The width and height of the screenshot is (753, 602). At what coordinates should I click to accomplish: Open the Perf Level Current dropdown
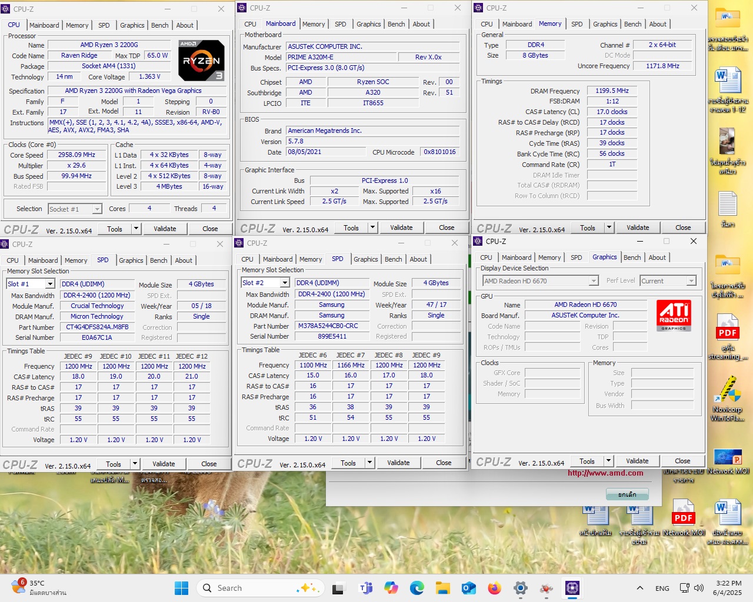coord(668,281)
